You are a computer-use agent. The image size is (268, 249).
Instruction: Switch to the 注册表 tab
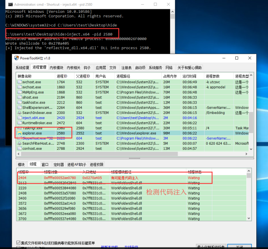[126, 68]
